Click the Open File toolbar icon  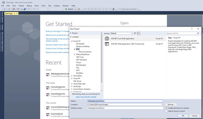[19, 9]
